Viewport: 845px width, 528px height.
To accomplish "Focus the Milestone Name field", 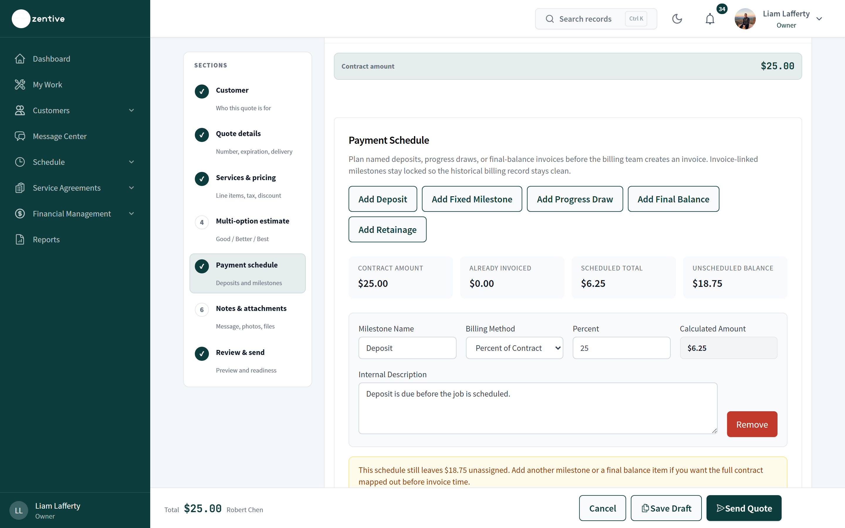I will click(x=408, y=348).
